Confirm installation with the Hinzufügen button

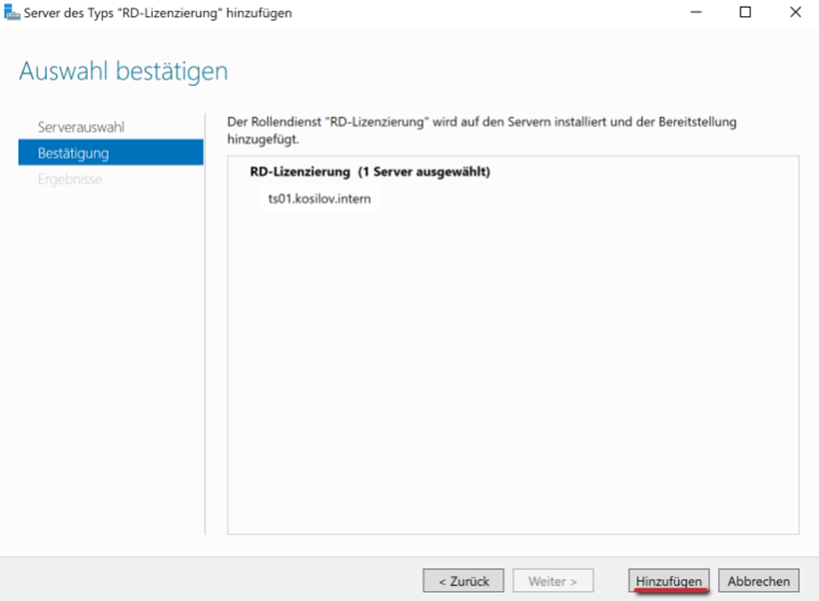669,581
